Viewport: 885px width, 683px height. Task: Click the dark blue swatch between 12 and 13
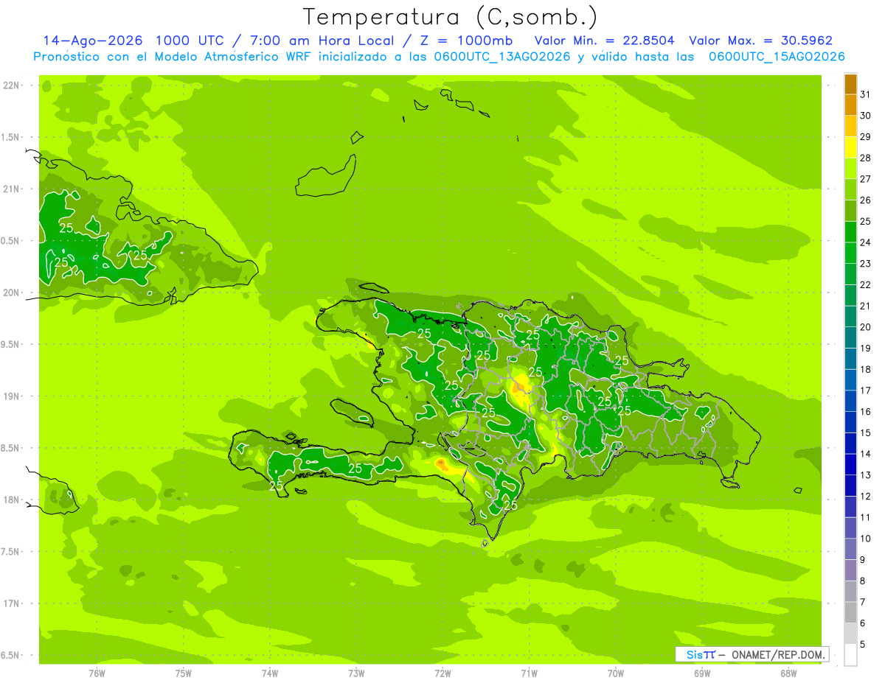[850, 486]
